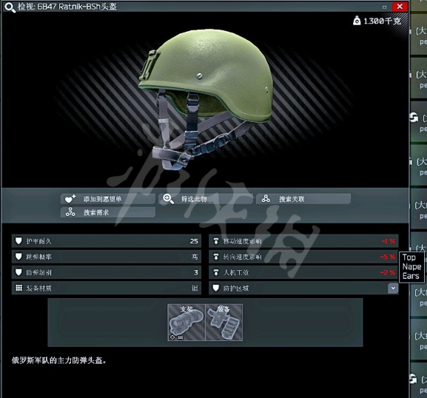This screenshot has height=398, width=427.
Task: Click the grid icon beside 装备材质
Action: 19,288
